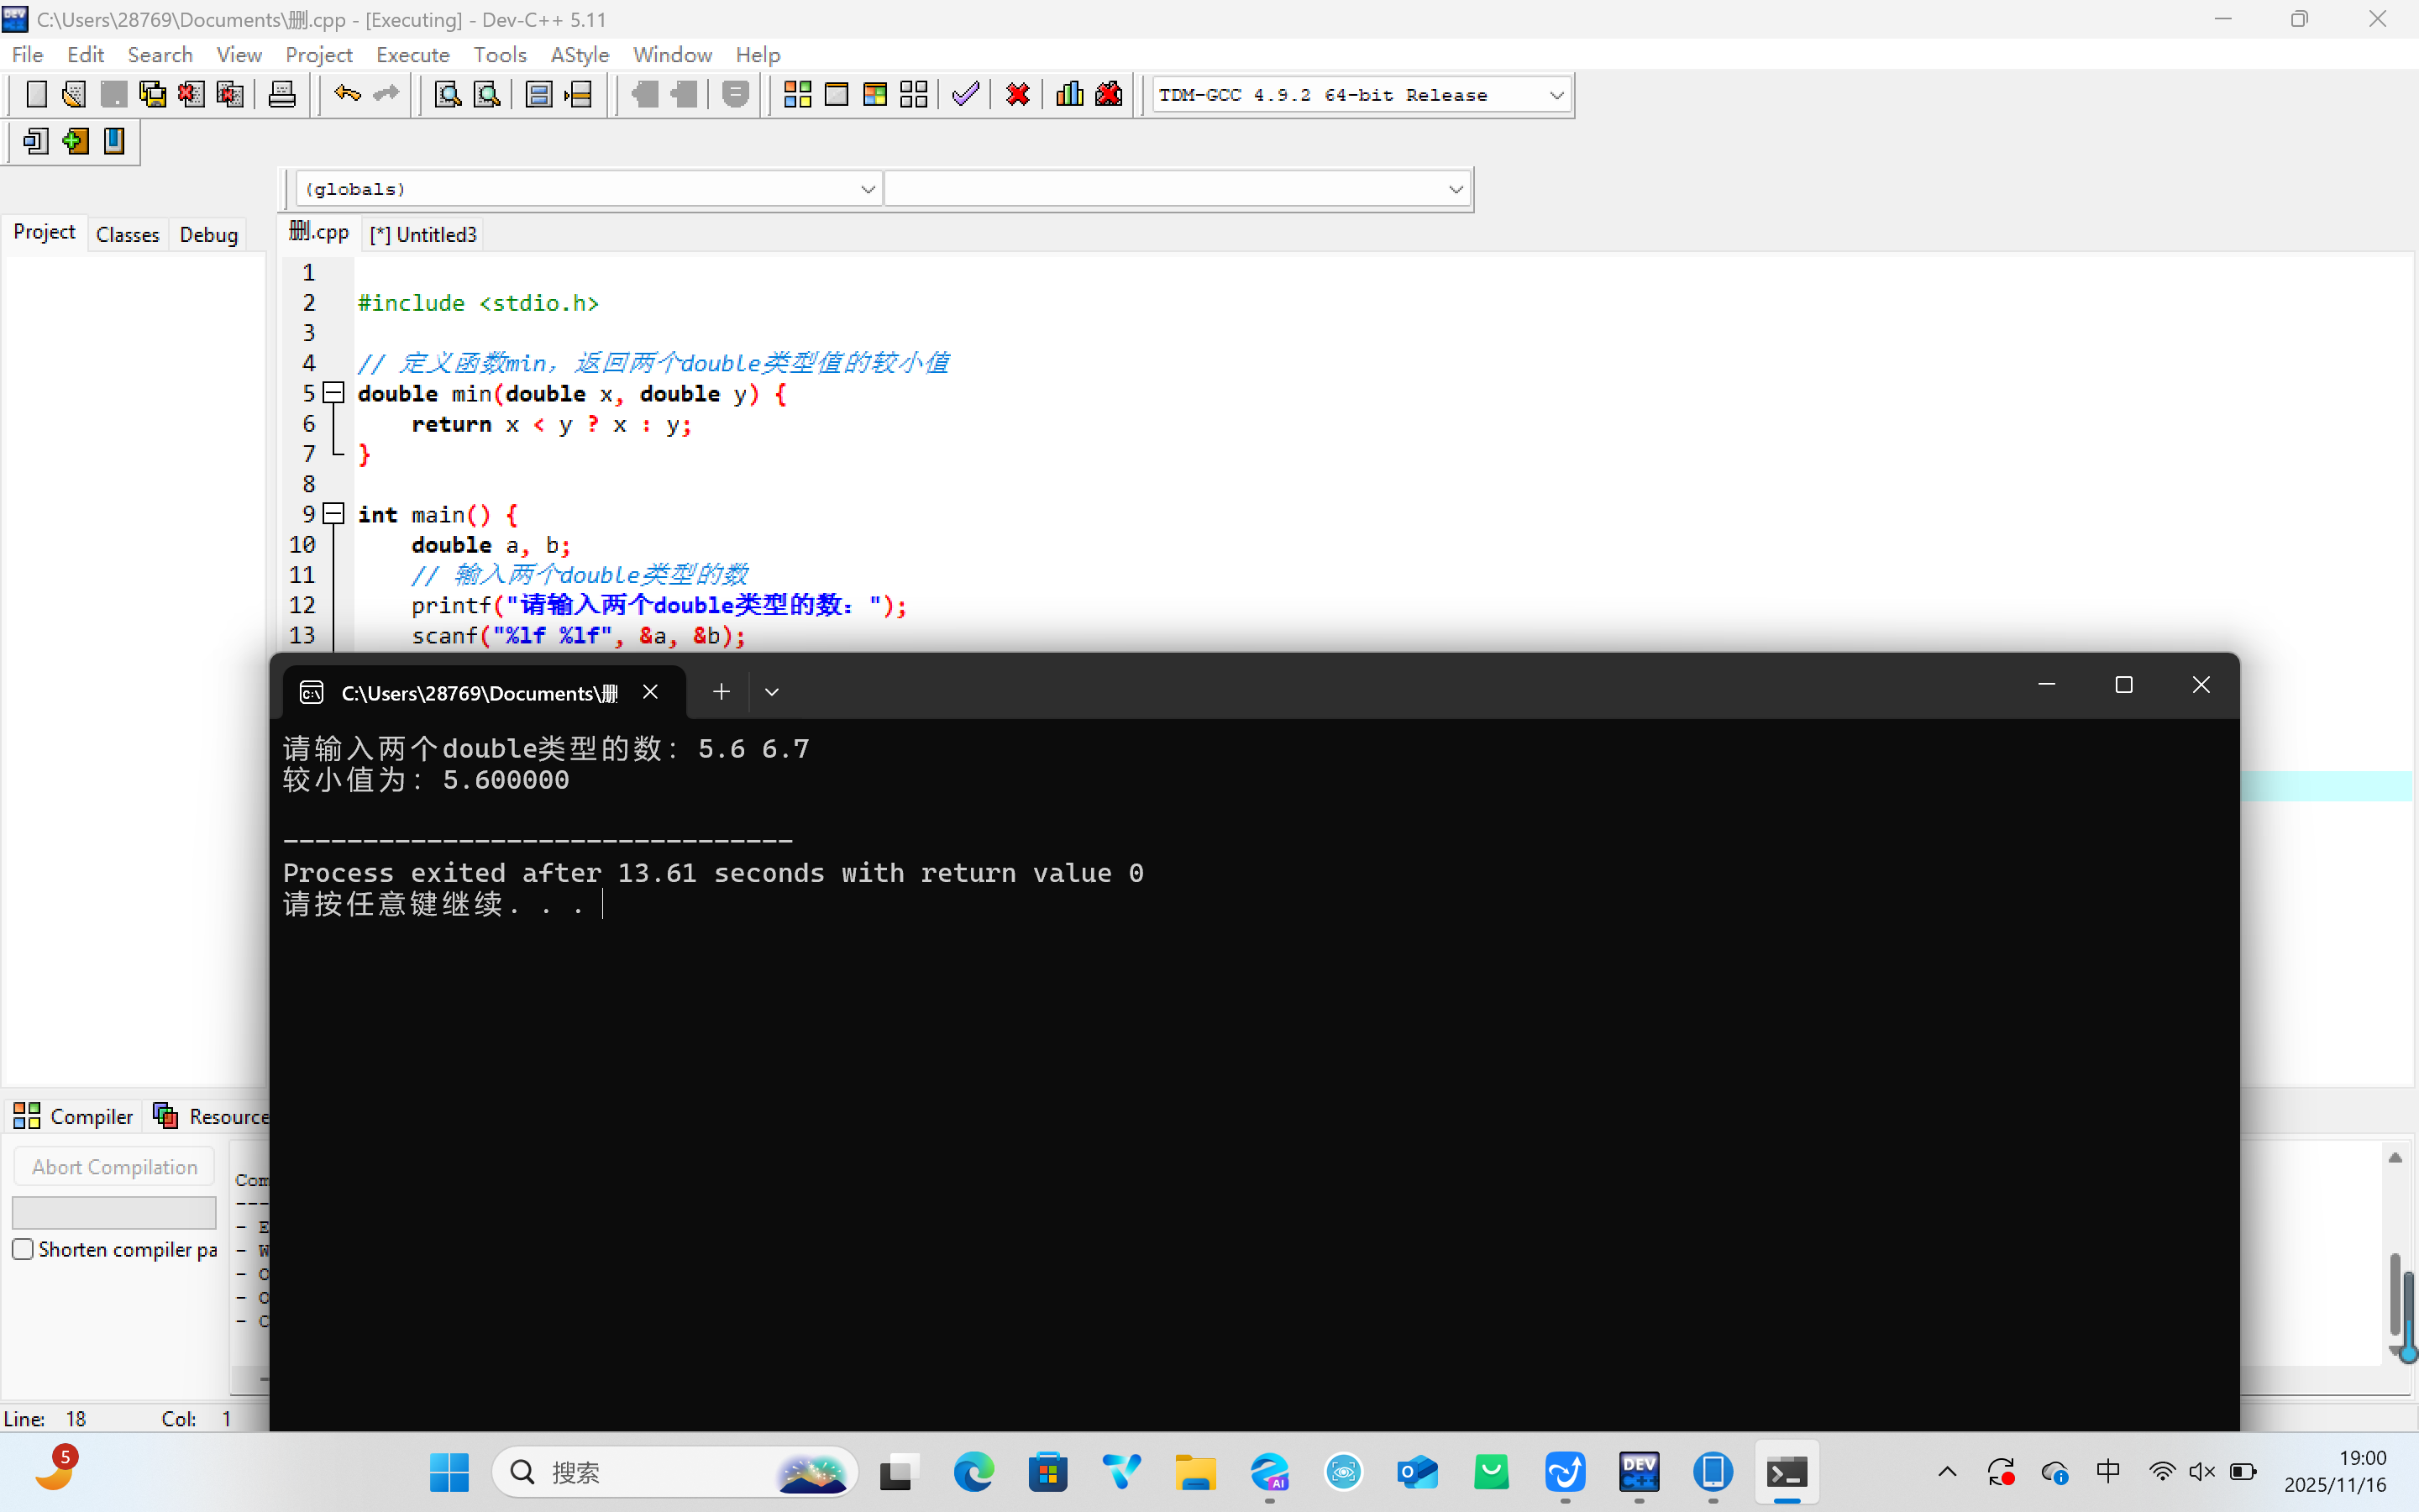This screenshot has height=1512, width=2419.
Task: Collapse the main function fold at line 9
Action: pyautogui.click(x=333, y=514)
